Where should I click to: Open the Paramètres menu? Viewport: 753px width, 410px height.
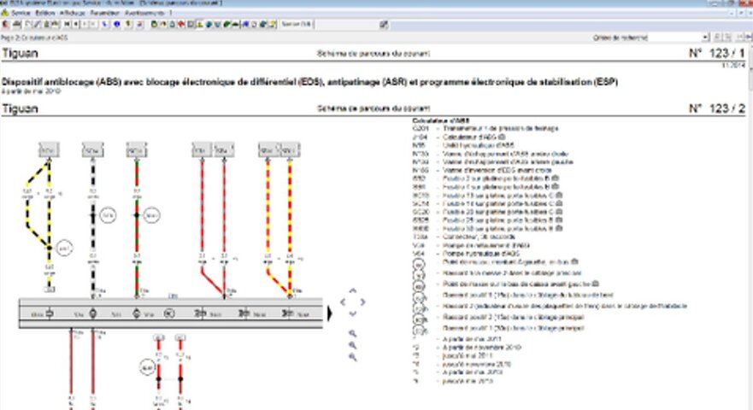(104, 13)
